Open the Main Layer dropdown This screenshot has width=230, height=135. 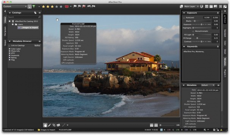(x=191, y=6)
